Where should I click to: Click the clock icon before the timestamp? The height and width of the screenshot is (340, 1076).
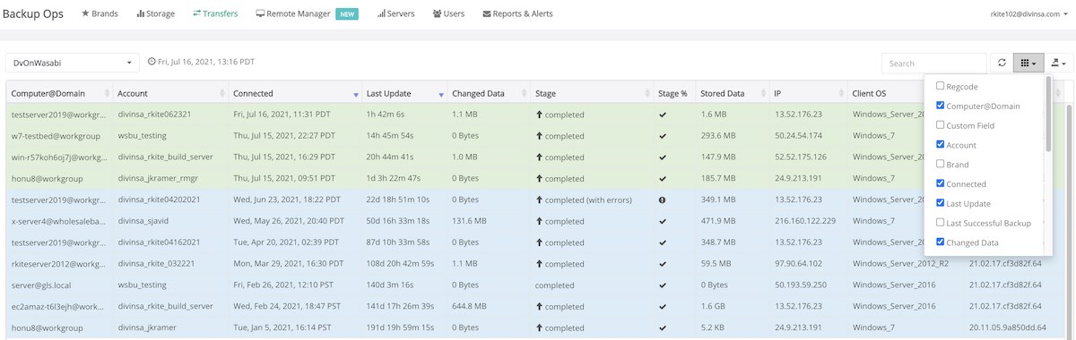[152, 63]
